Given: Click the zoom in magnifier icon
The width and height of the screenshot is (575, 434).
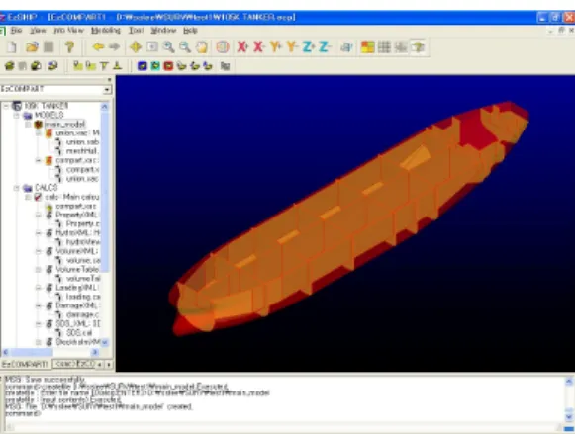Looking at the screenshot, I should (168, 46).
